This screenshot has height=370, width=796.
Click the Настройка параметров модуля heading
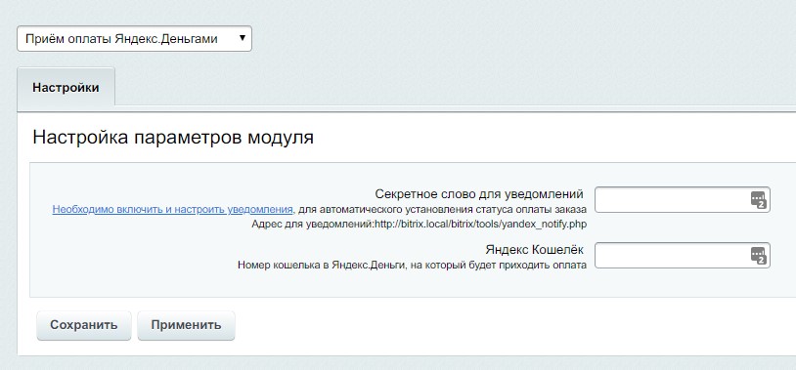[x=173, y=138]
